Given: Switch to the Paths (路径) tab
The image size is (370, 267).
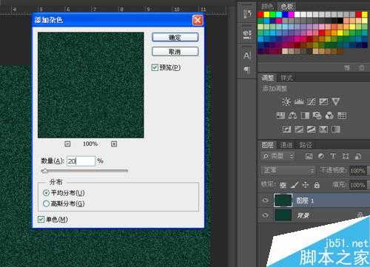Looking at the screenshot, I should click(x=306, y=145).
